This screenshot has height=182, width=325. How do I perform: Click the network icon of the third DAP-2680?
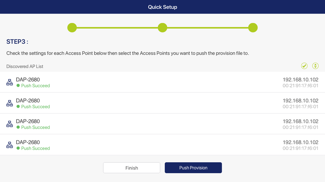click(x=10, y=124)
